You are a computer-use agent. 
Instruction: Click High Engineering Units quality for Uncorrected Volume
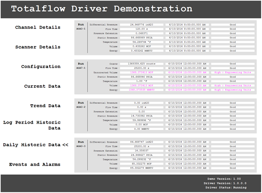coord(233,72)
